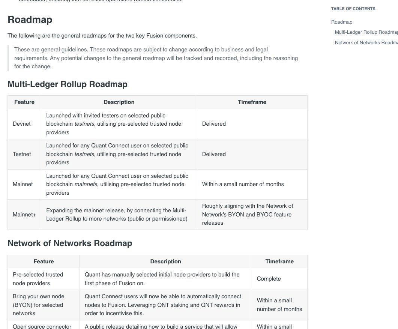Jump to Network of Networks Roadmap in contents
This screenshot has width=398, height=329.
point(366,43)
